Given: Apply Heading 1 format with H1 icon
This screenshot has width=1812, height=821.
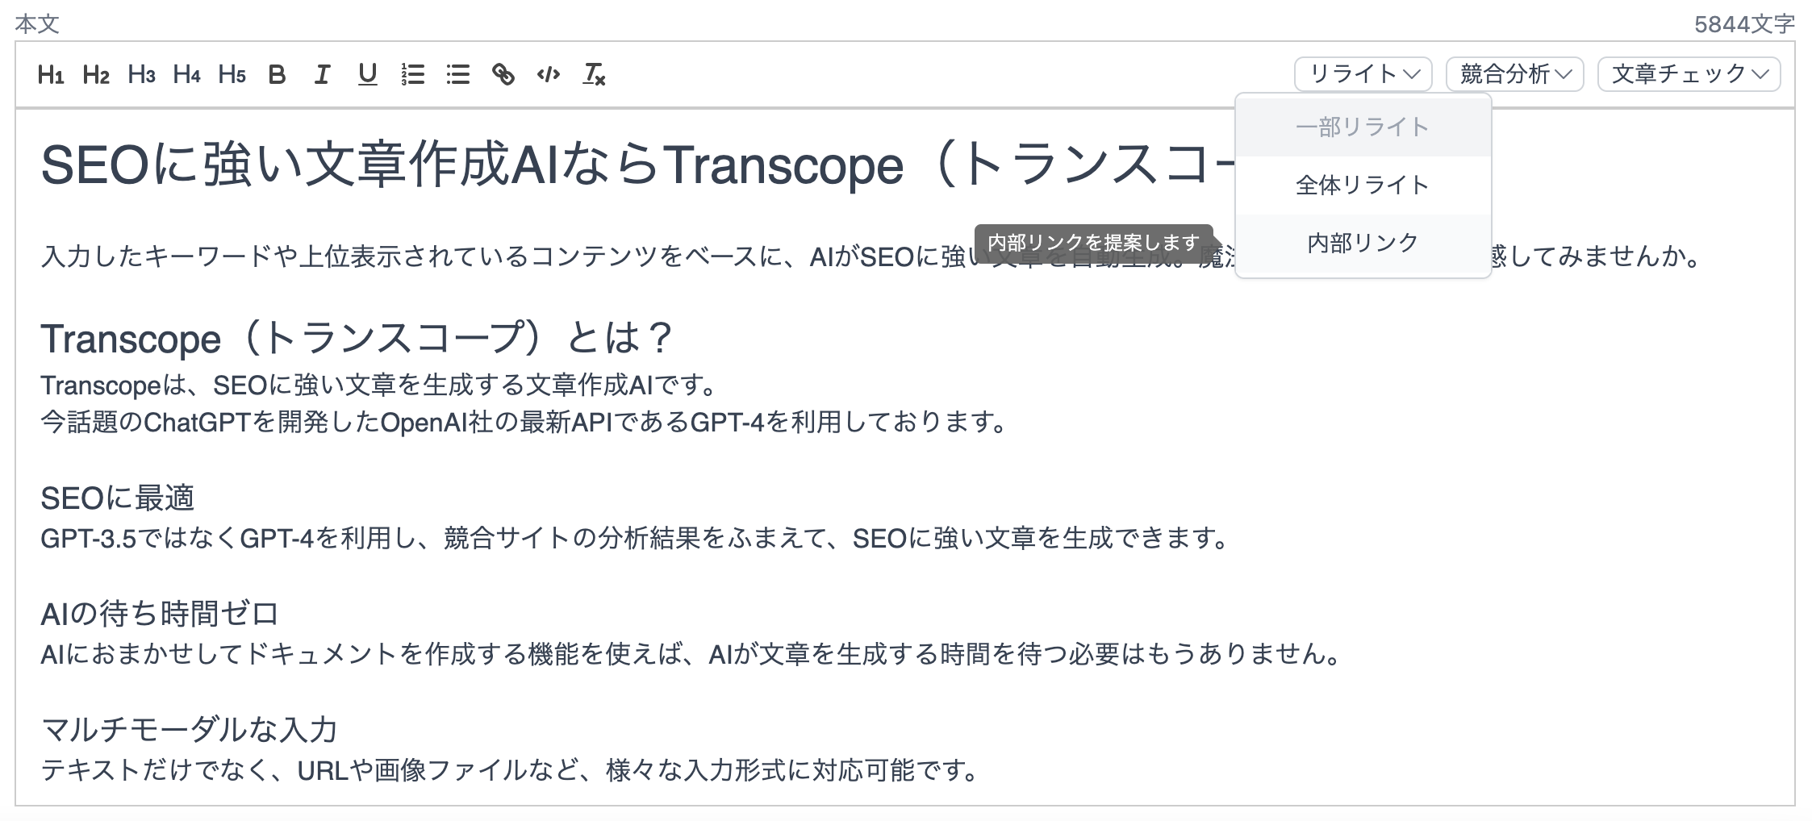Looking at the screenshot, I should tap(51, 75).
